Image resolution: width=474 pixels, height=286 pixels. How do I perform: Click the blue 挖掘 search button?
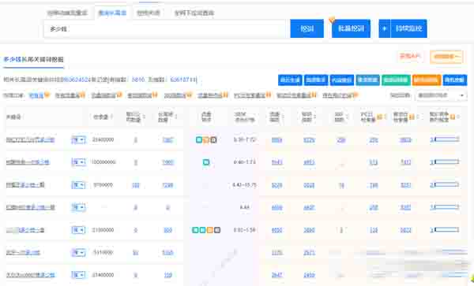(x=307, y=28)
